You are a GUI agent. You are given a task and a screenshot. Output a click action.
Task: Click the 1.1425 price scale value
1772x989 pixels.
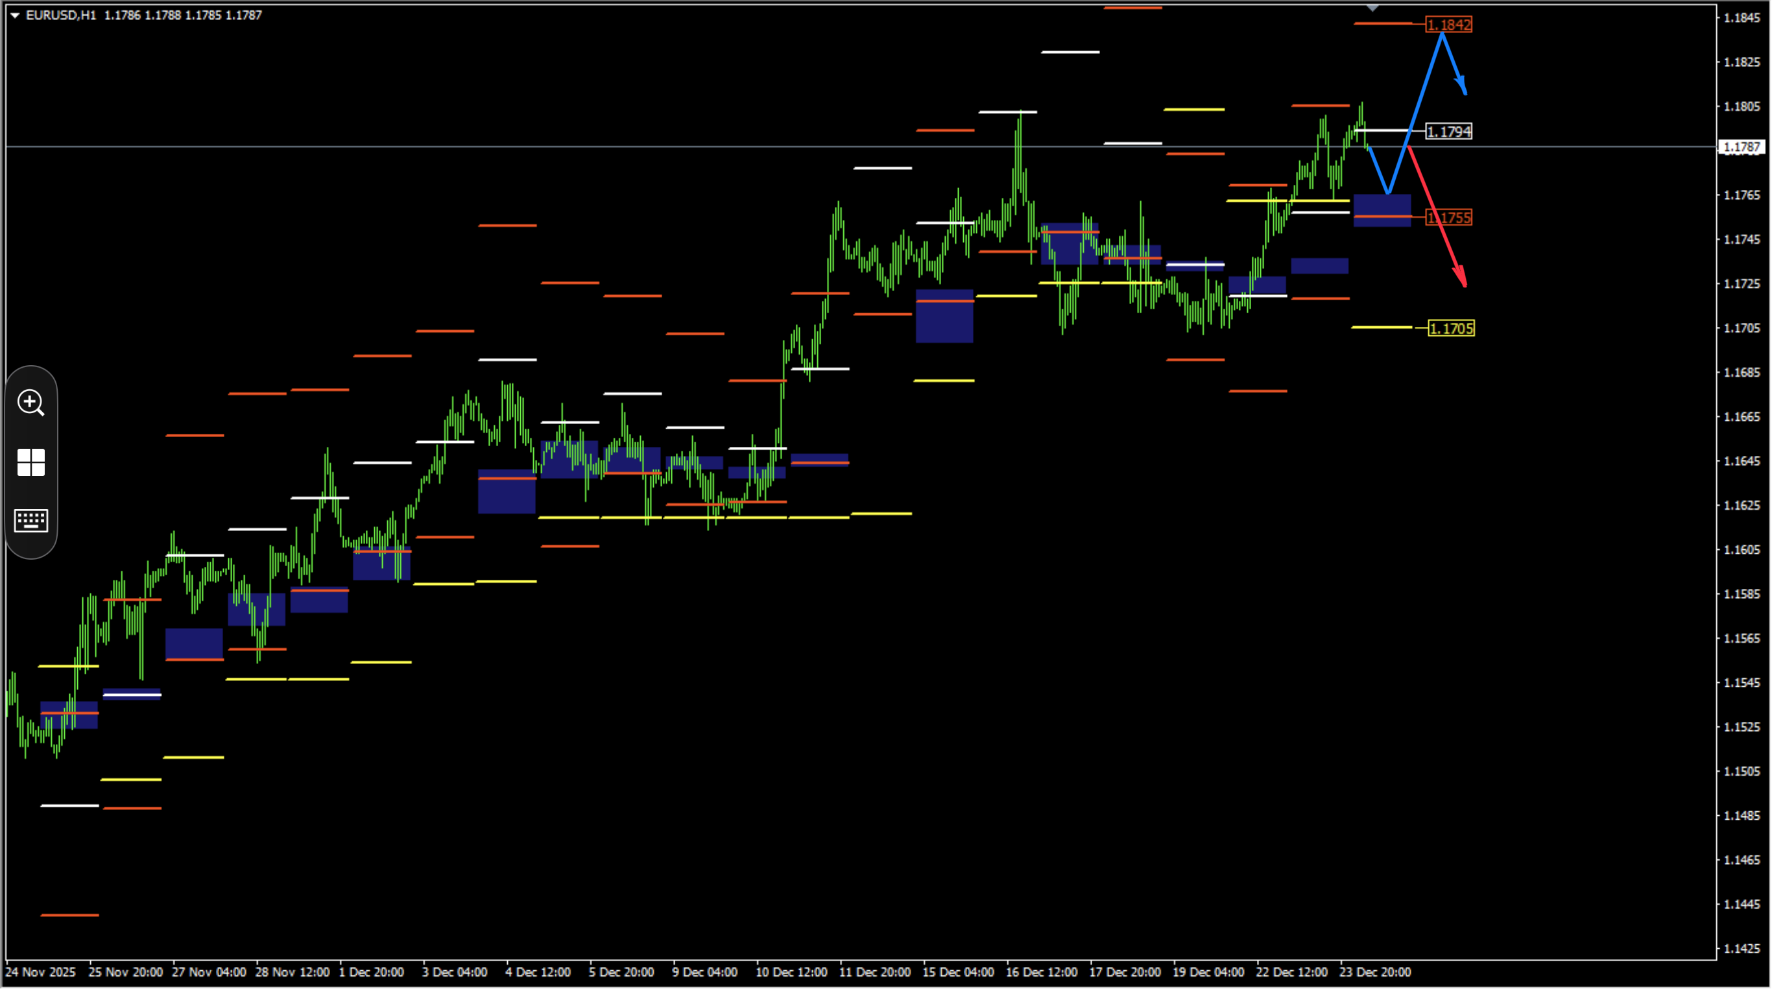pyautogui.click(x=1742, y=949)
